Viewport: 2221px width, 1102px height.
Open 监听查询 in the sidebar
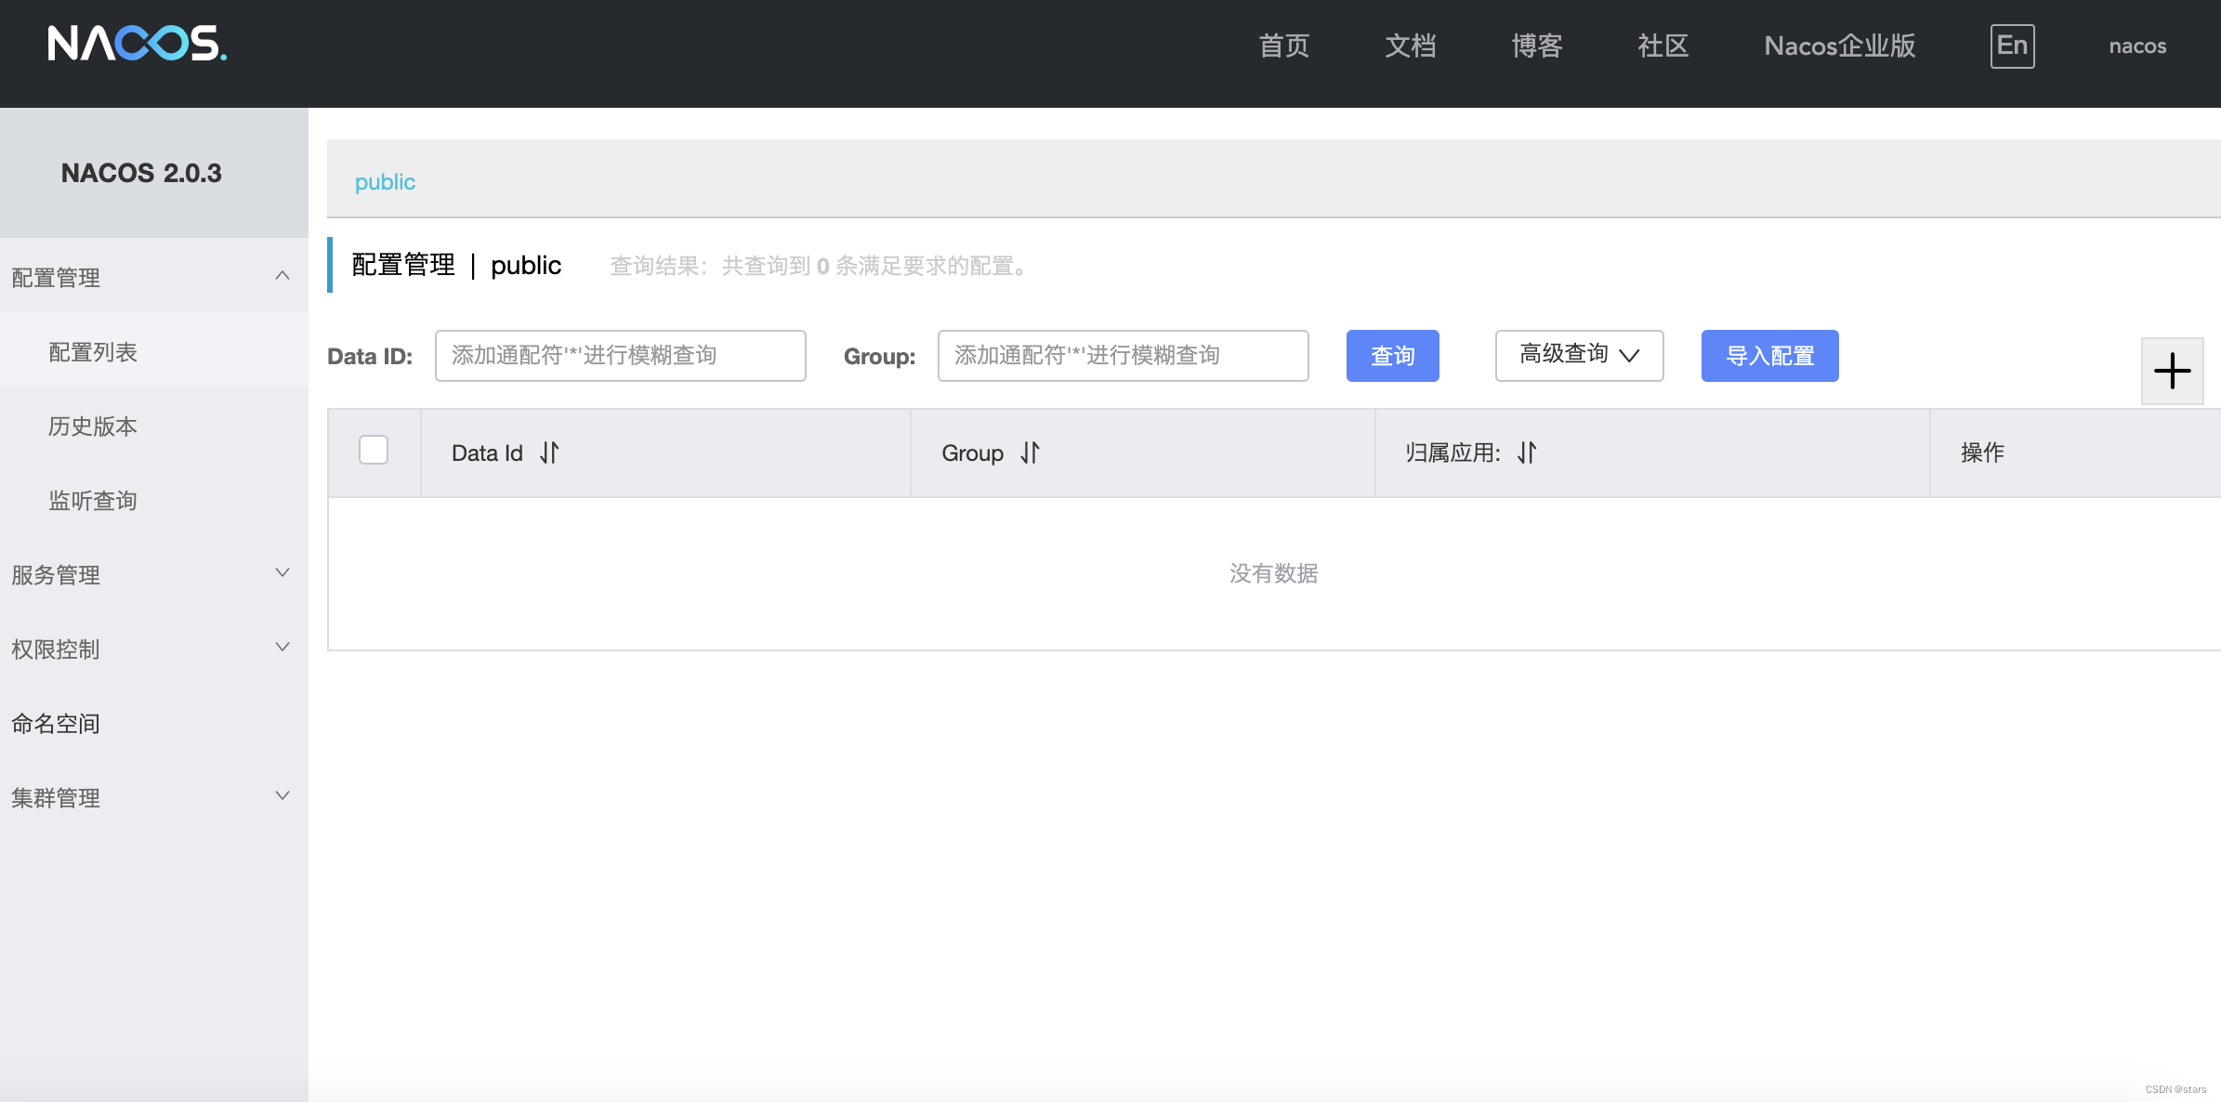coord(153,500)
